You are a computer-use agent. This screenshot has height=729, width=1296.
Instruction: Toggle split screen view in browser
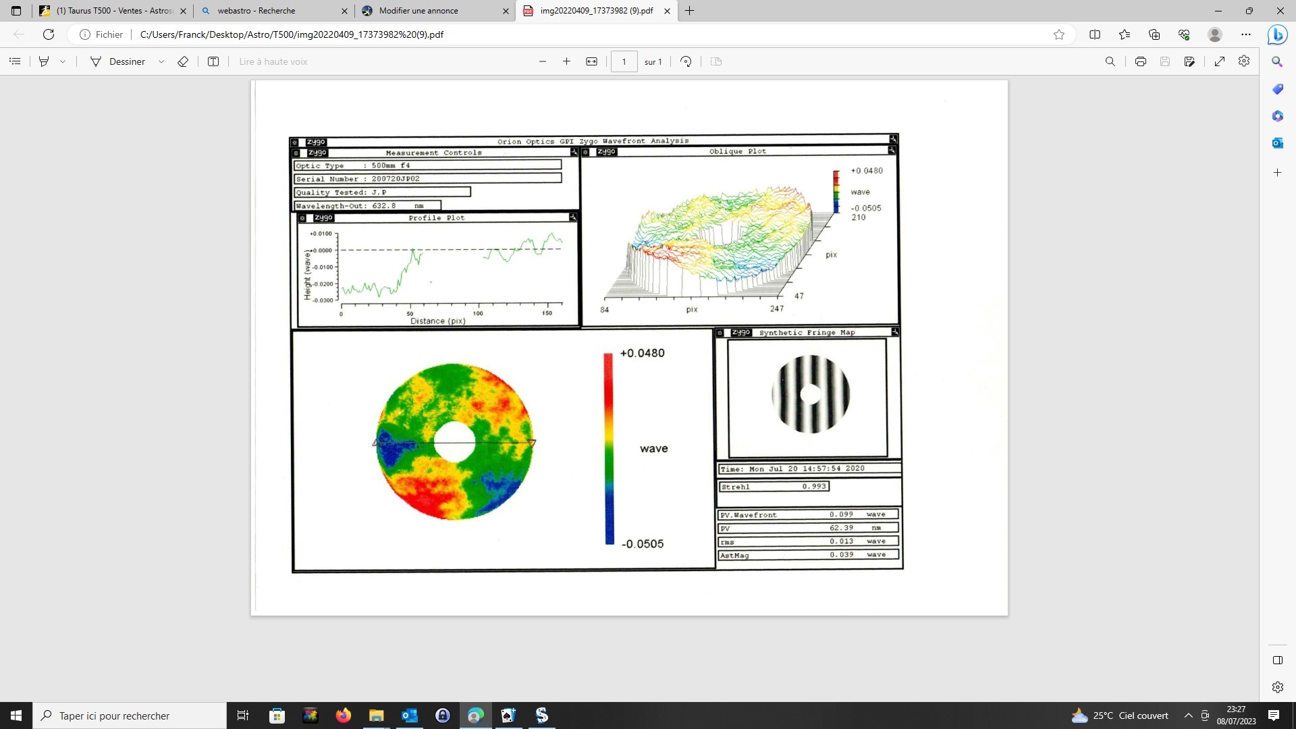(x=1095, y=34)
